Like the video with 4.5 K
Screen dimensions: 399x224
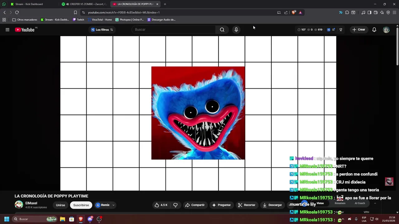click(x=161, y=205)
